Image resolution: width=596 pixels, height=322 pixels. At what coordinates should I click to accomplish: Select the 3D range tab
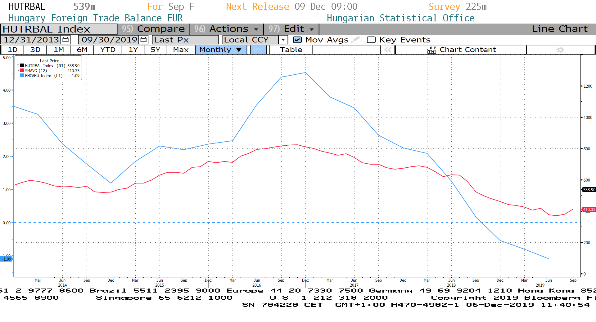(x=35, y=50)
